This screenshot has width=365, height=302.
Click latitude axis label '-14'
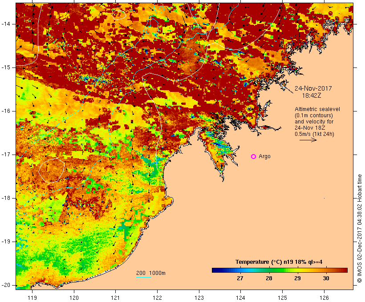(6, 24)
